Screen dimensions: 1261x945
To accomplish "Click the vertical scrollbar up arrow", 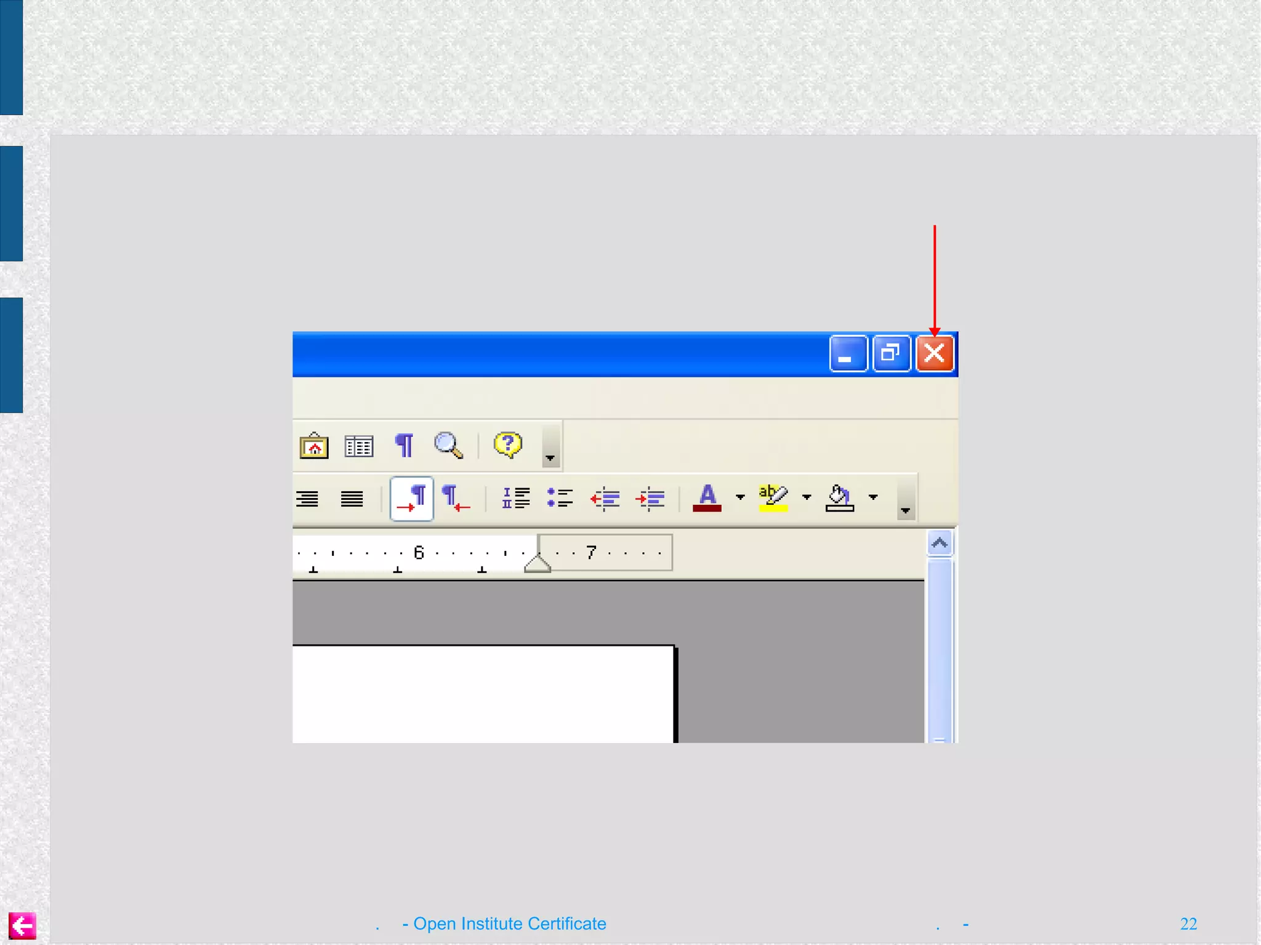I will [x=940, y=543].
